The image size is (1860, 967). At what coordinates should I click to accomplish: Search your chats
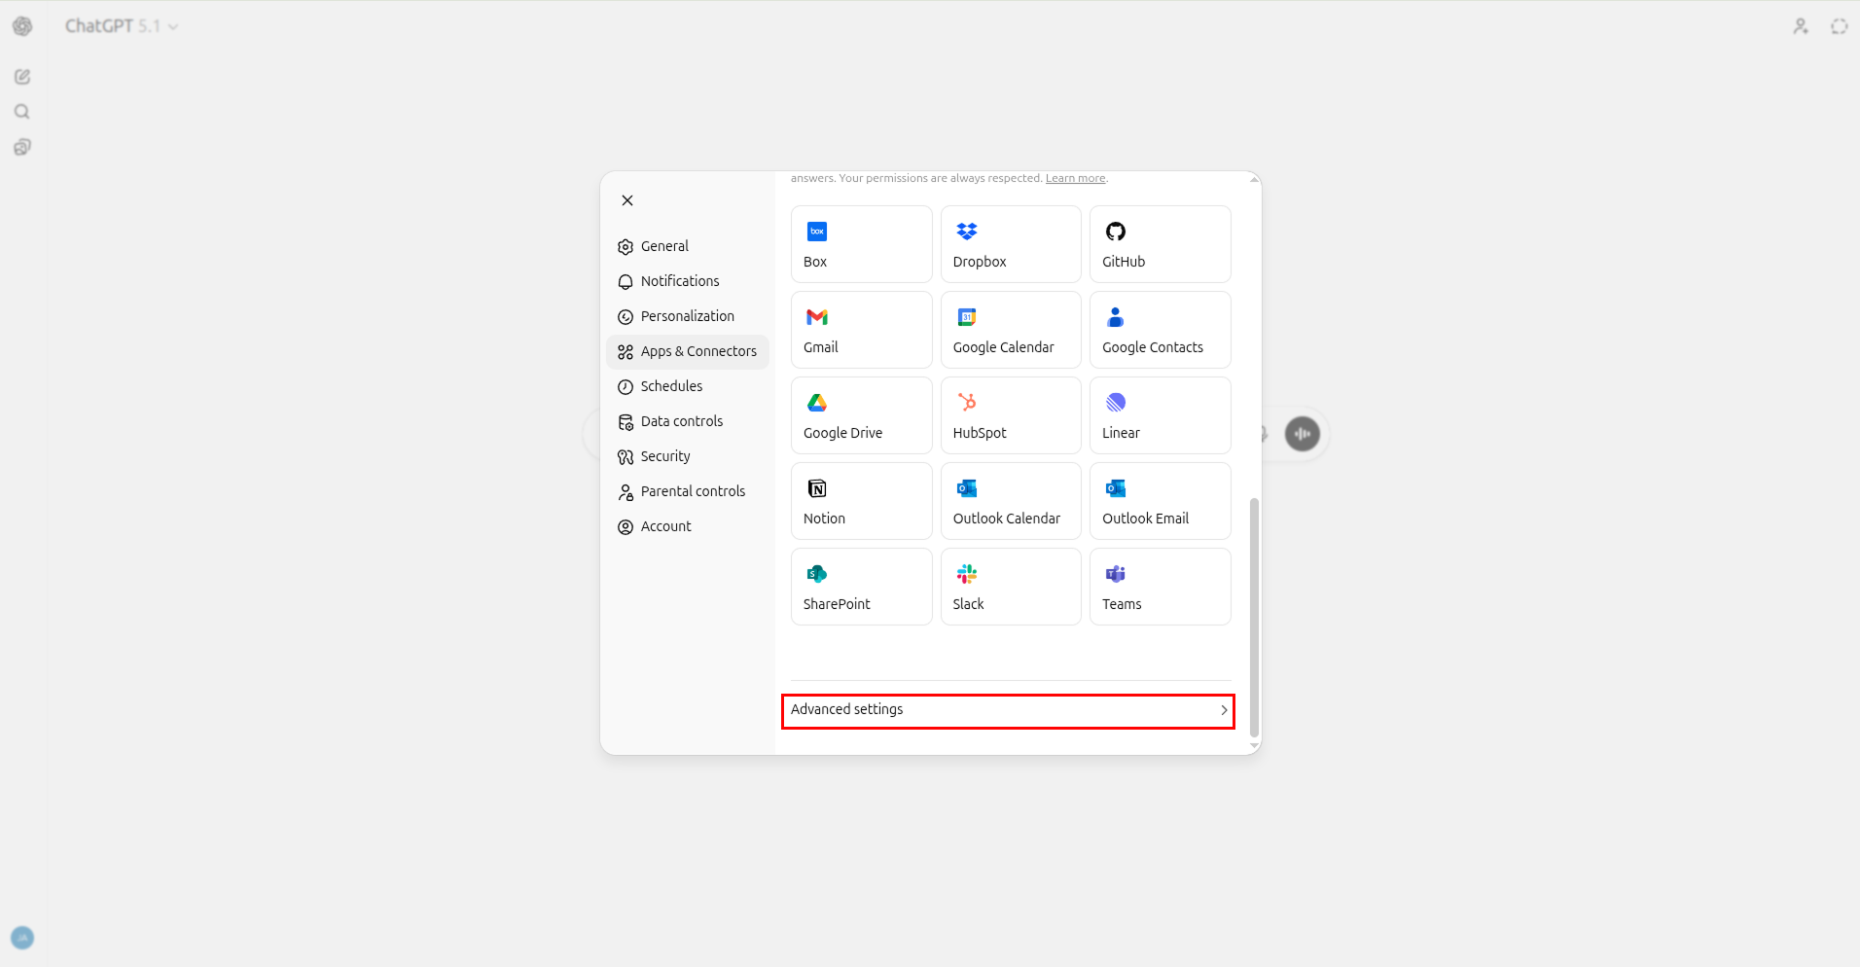click(21, 111)
